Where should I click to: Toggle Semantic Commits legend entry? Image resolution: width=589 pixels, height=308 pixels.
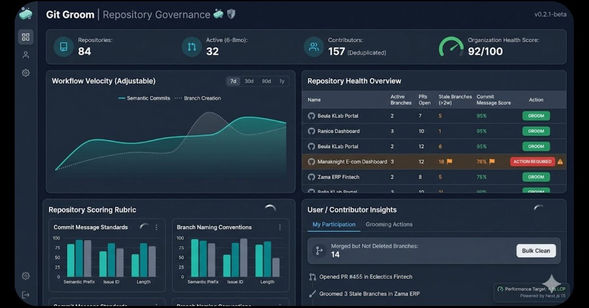pos(144,98)
